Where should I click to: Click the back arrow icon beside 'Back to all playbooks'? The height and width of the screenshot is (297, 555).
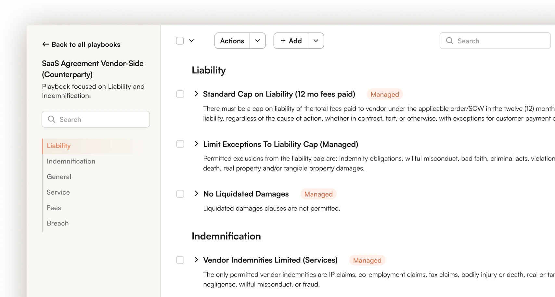[45, 44]
